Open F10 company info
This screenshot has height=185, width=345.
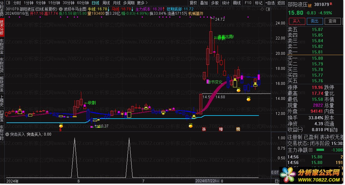[248, 3]
